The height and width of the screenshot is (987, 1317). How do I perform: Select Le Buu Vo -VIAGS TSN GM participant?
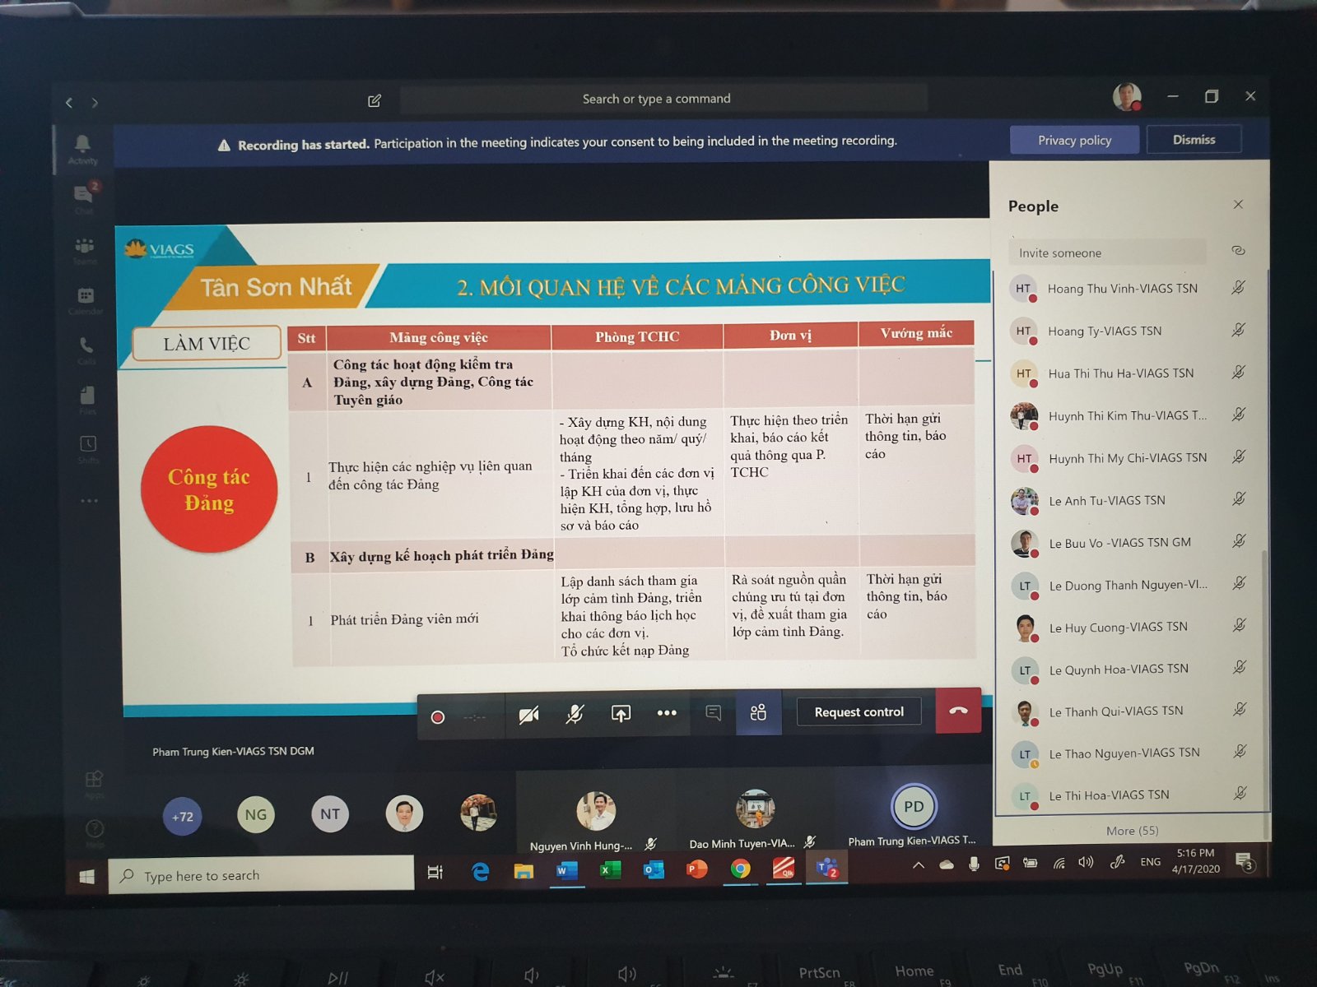click(x=1129, y=542)
